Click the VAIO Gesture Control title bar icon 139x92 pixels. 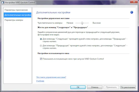click(3, 2)
